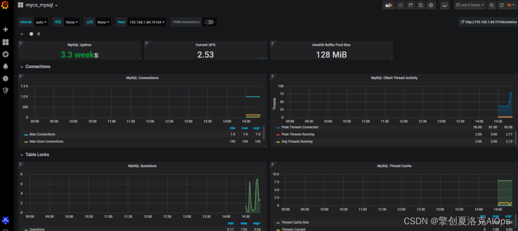Open the MySQL Thread Cache title menu

[394, 166]
